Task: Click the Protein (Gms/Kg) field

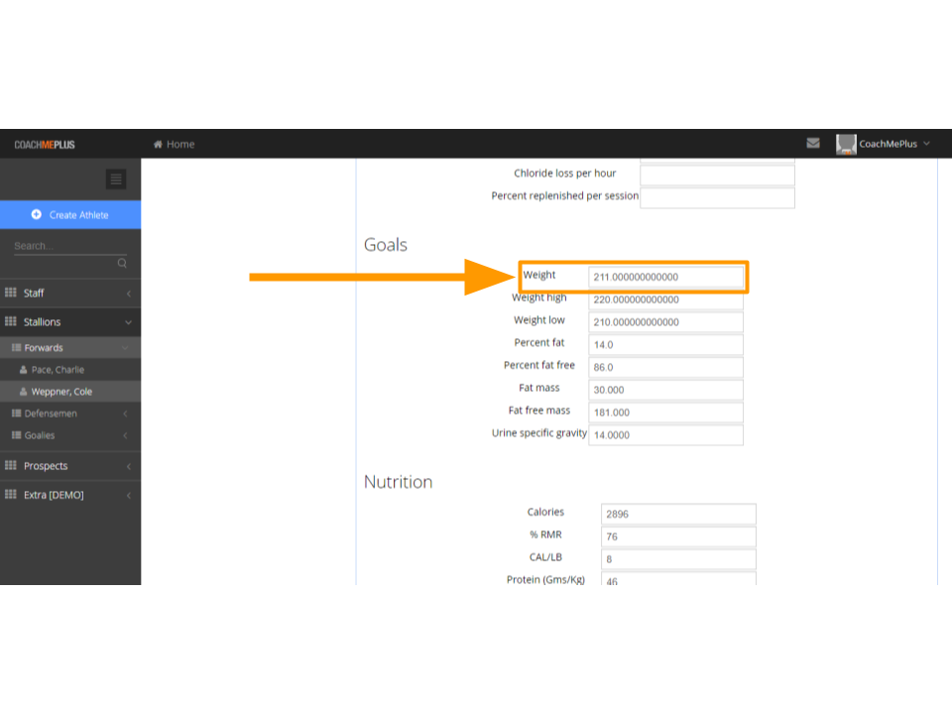Action: tap(678, 578)
